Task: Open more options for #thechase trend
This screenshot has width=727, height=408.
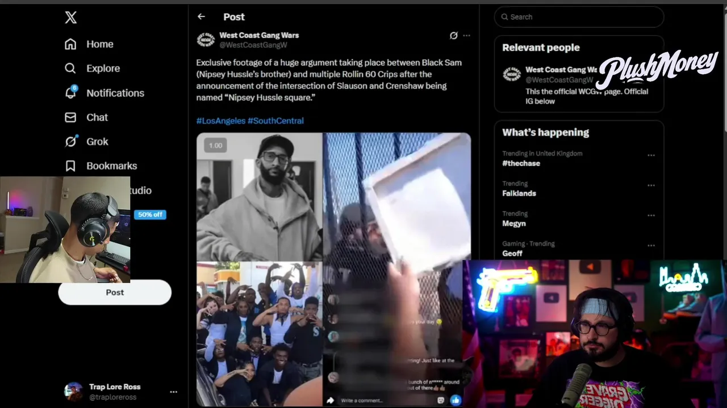Action: tap(651, 155)
